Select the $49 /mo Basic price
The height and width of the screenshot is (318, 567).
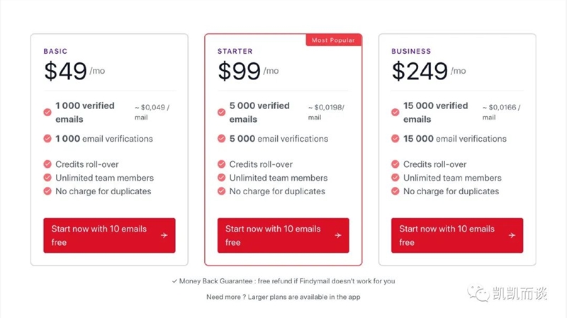tap(74, 70)
